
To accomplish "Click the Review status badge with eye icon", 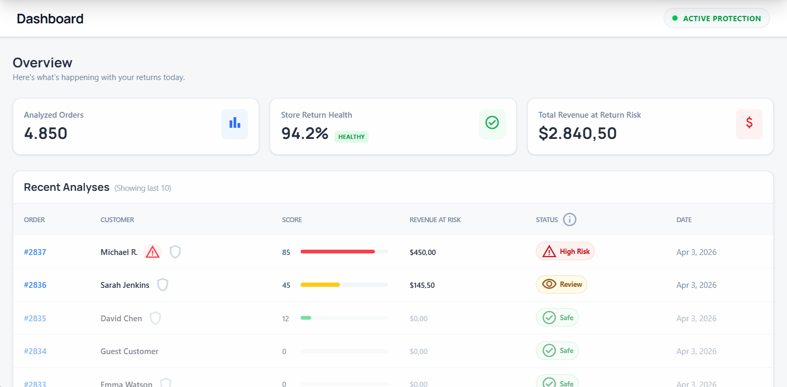I will click(x=561, y=285).
